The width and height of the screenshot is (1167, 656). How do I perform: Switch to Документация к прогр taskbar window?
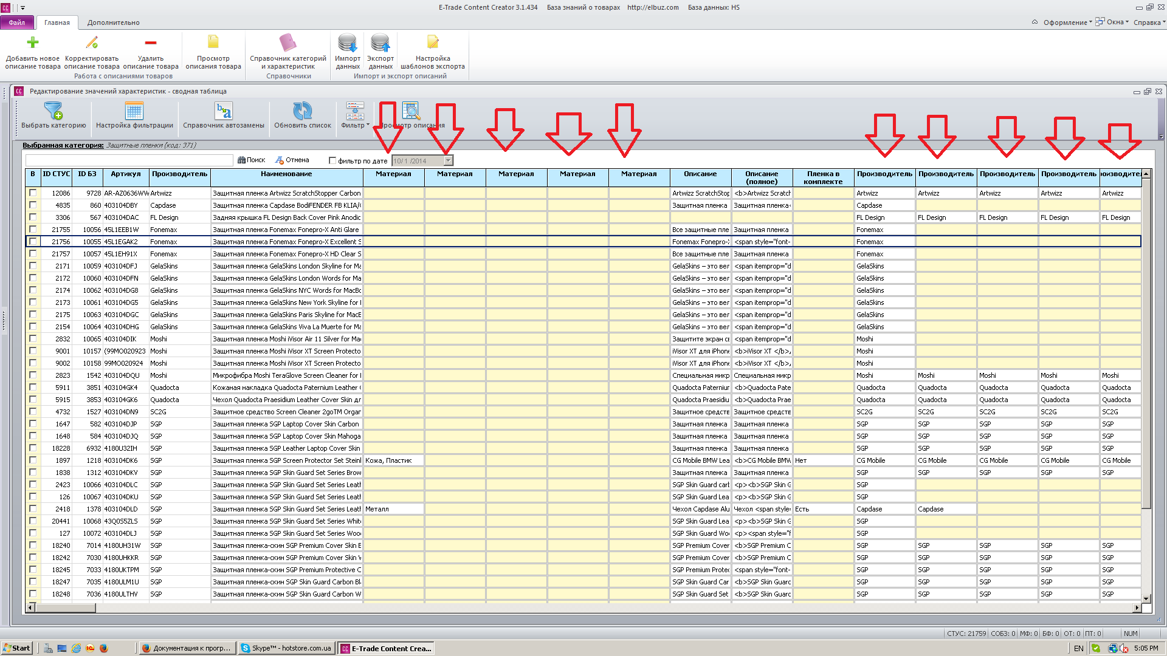pyautogui.click(x=187, y=648)
